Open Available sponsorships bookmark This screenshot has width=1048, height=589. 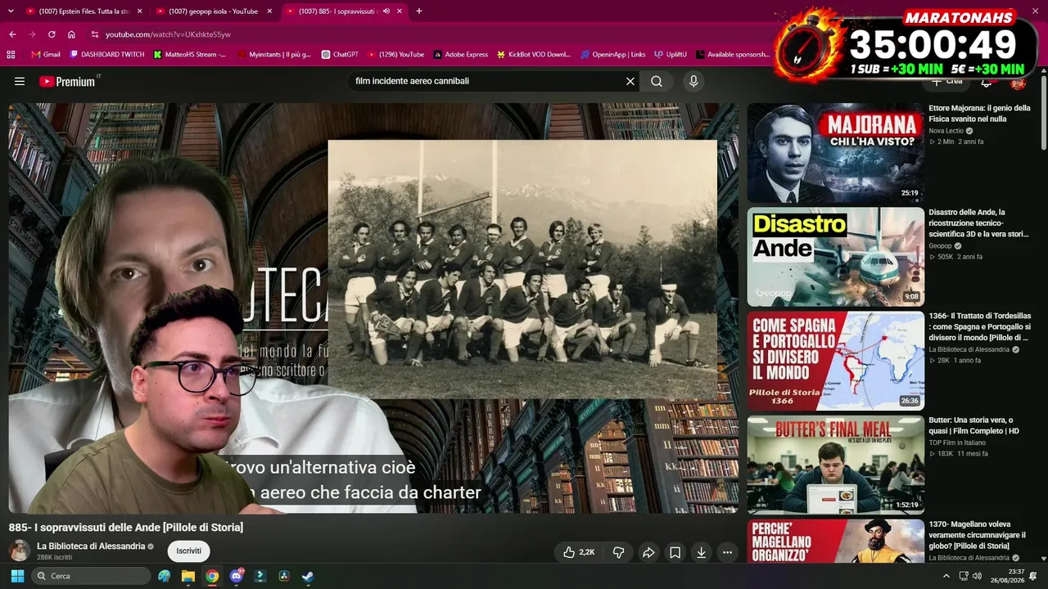[734, 55]
